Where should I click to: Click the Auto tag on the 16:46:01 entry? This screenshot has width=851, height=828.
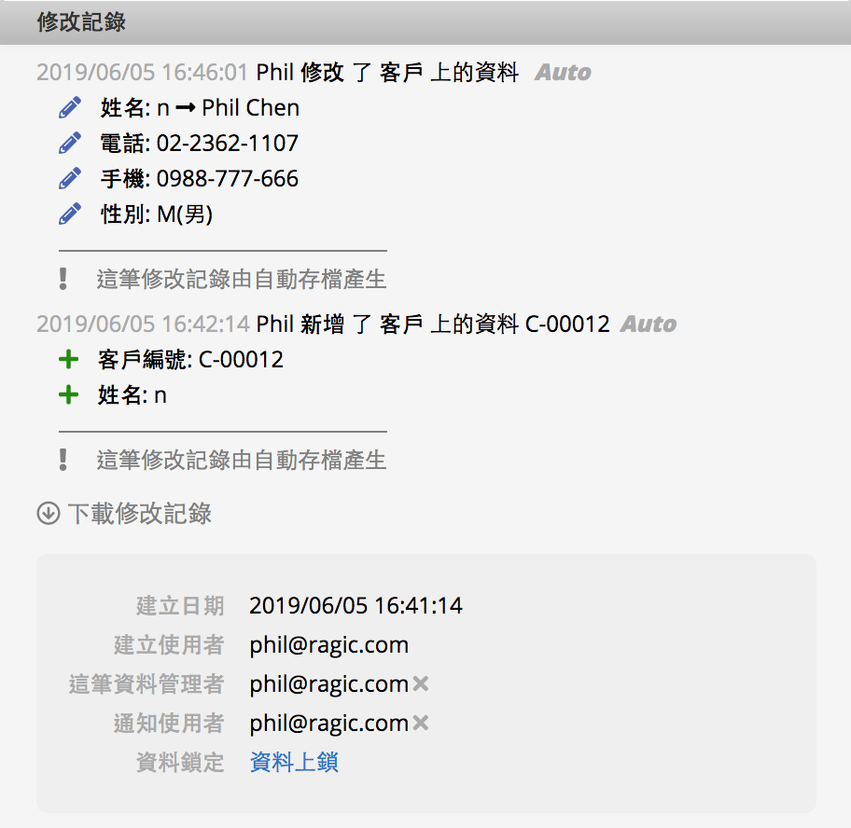563,73
